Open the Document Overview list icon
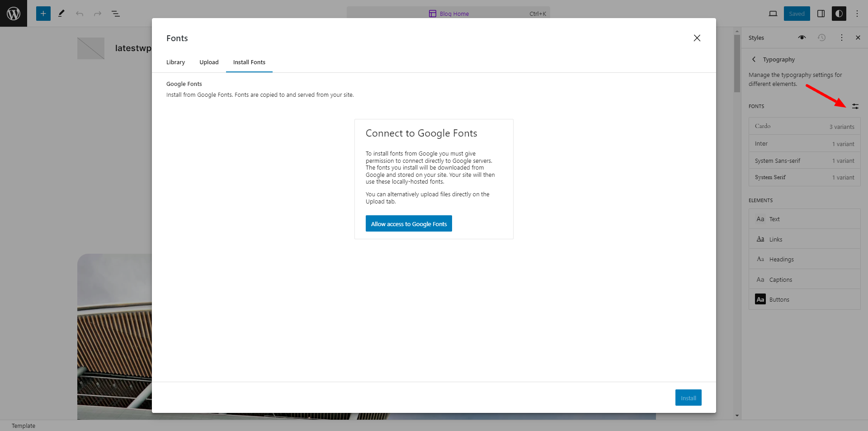Image resolution: width=868 pixels, height=431 pixels. coord(116,14)
